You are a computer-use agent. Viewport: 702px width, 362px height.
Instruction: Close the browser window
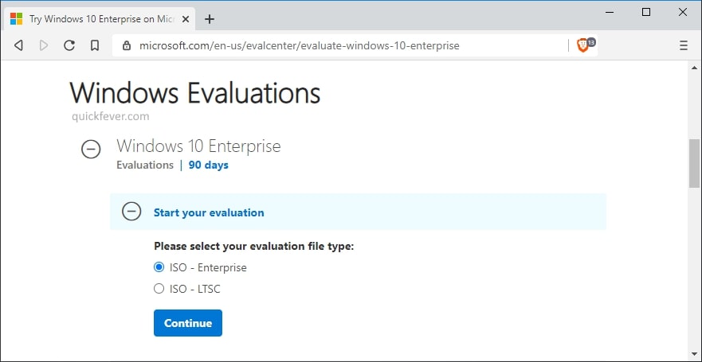(683, 13)
